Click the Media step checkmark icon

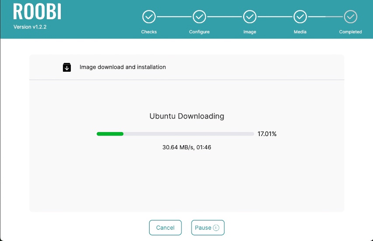coord(300,17)
